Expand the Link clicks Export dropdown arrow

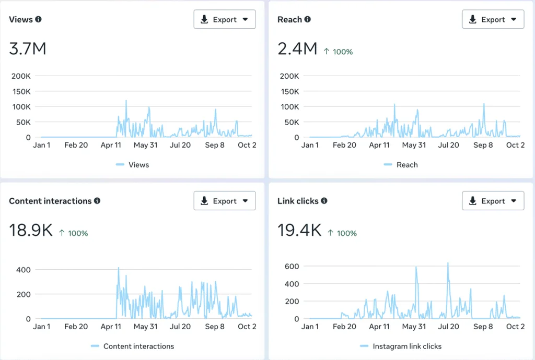(x=514, y=201)
